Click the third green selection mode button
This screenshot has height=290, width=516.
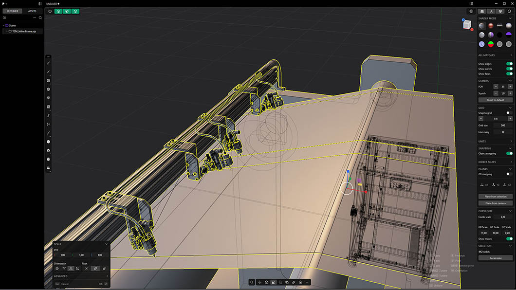[75, 11]
